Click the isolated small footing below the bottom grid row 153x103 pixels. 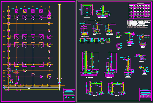(12, 81)
